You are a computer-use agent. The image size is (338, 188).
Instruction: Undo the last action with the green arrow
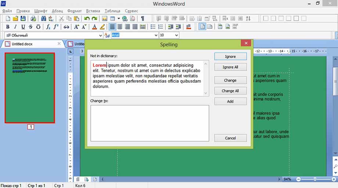coord(87,18)
